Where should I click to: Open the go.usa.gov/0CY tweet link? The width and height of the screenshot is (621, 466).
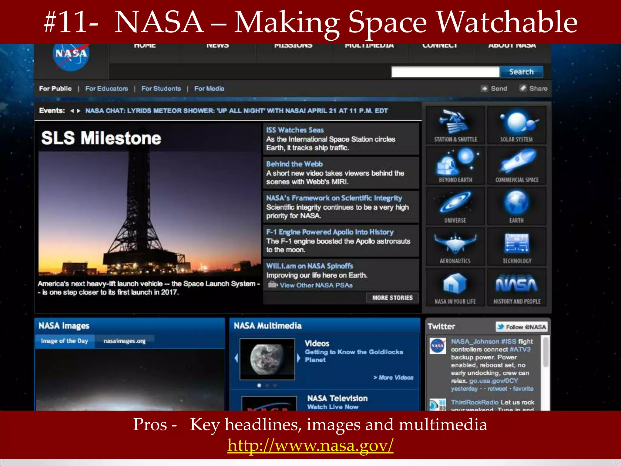[494, 381]
